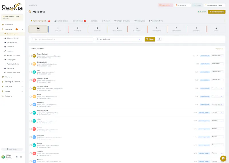
Task: Open the XII HUB SPORT - NICE location dropdown
Action: [x=214, y=5]
